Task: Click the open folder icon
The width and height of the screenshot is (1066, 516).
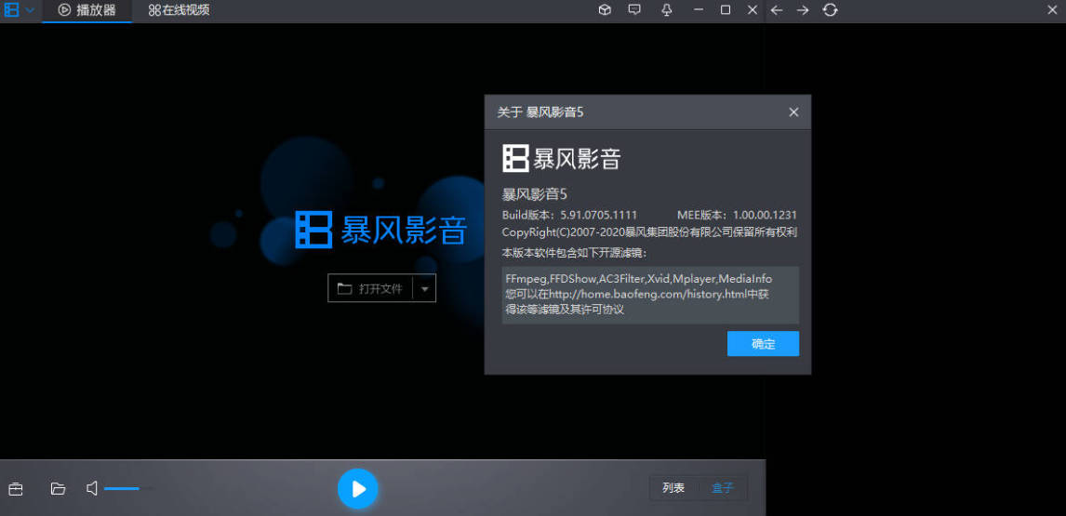Action: pos(58,488)
